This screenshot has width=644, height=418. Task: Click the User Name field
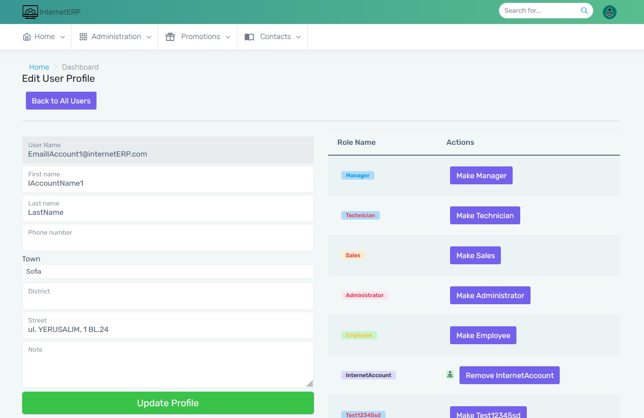[168, 150]
